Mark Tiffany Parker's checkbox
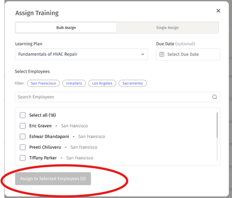232x198 pixels. 22,158
